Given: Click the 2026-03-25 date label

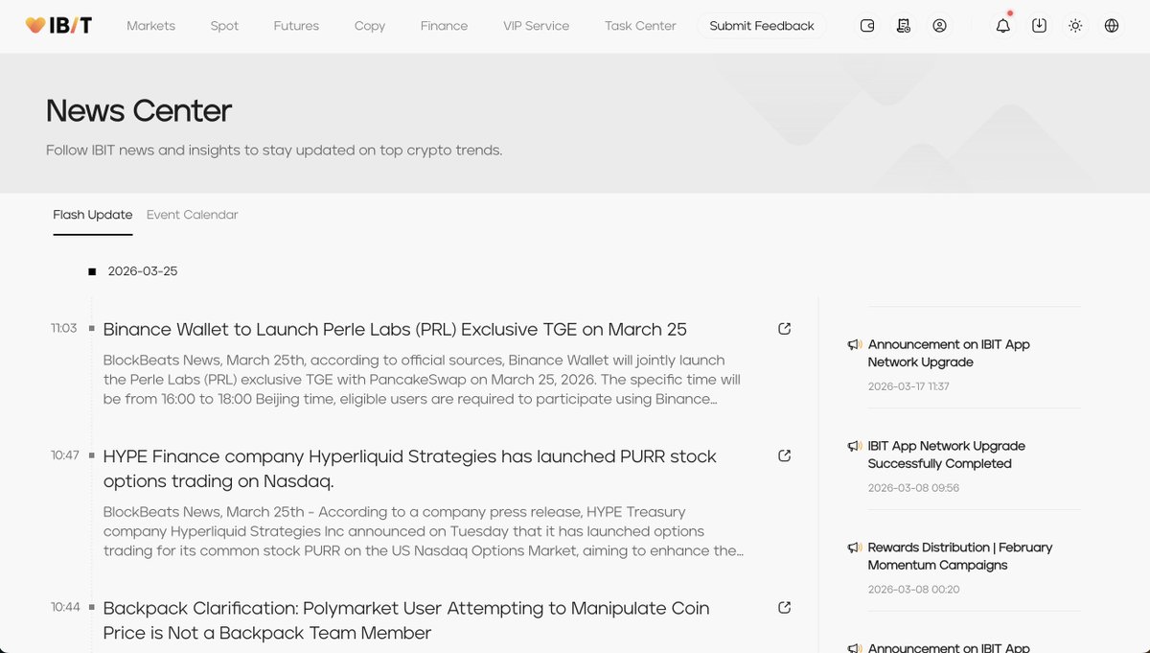Looking at the screenshot, I should tap(143, 271).
